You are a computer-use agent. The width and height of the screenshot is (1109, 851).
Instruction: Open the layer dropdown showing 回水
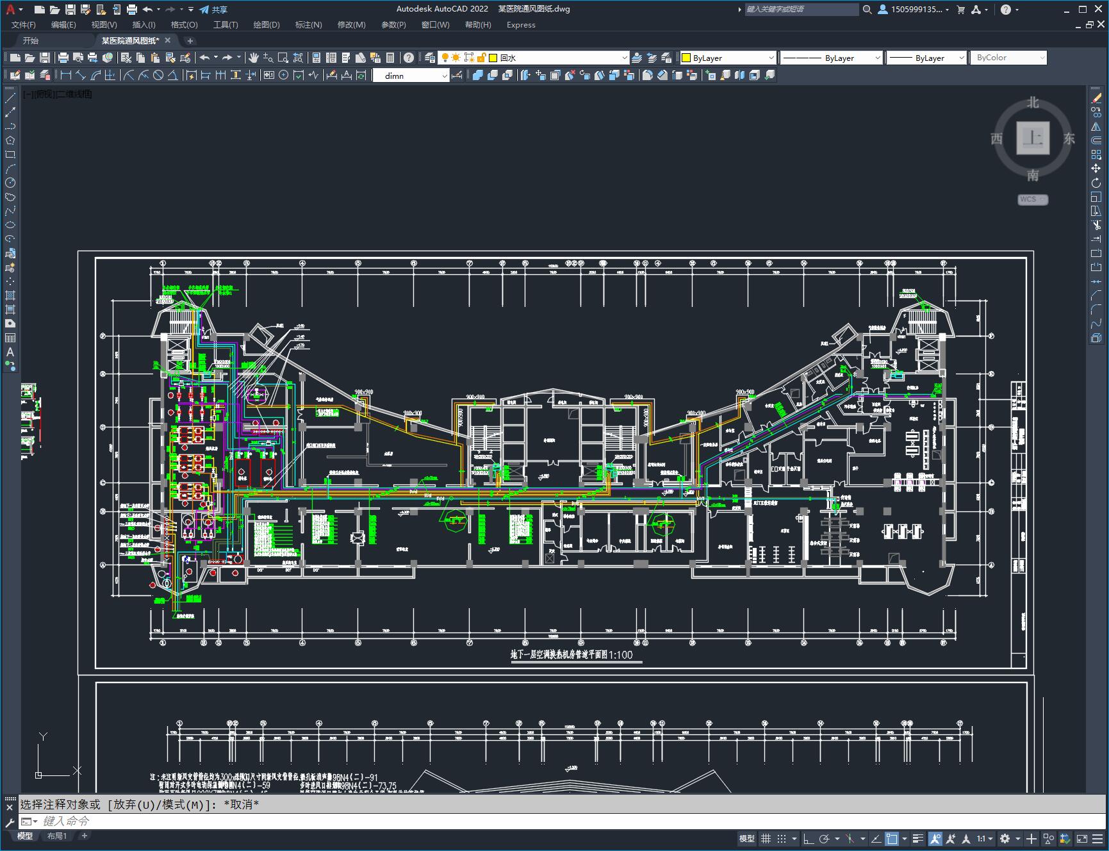533,58
